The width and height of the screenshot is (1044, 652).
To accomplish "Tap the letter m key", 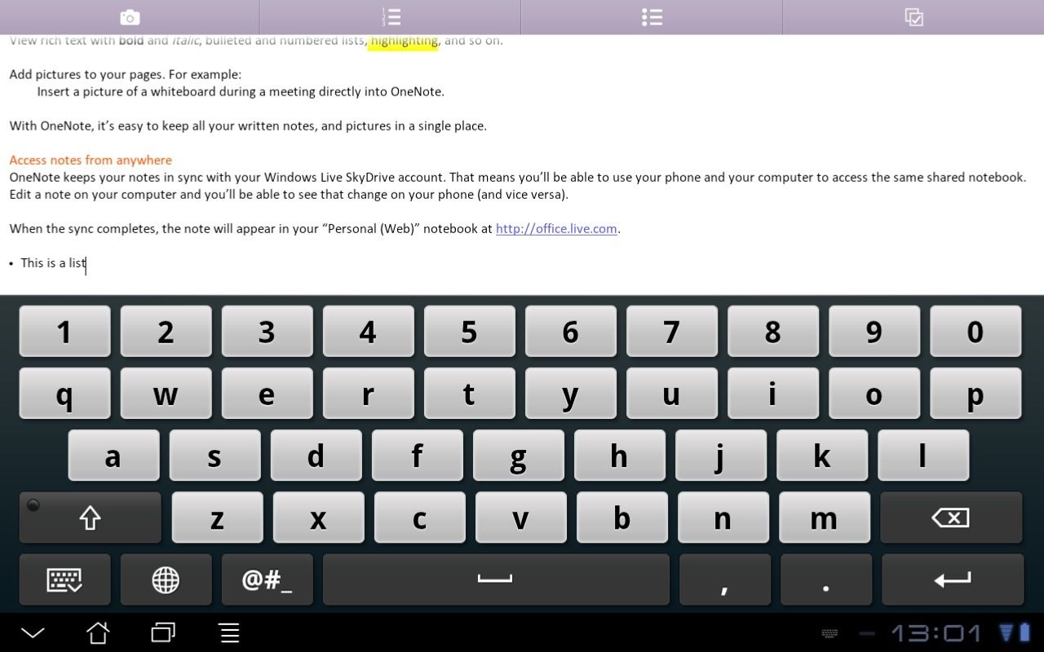I will point(825,518).
